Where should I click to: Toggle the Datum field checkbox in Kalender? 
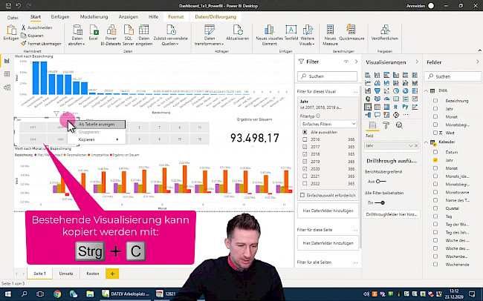[435, 152]
